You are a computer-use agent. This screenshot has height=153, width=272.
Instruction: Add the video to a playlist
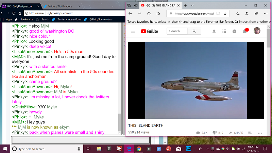click(250, 133)
